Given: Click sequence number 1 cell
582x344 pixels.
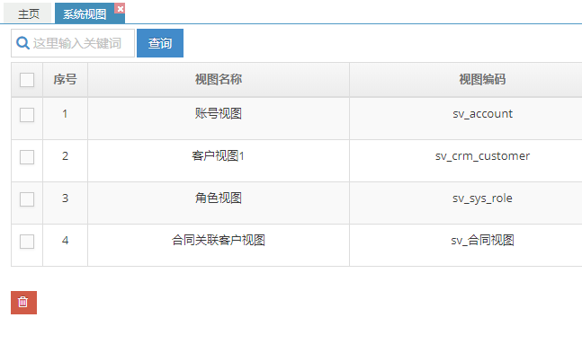Looking at the screenshot, I should pos(65,119).
